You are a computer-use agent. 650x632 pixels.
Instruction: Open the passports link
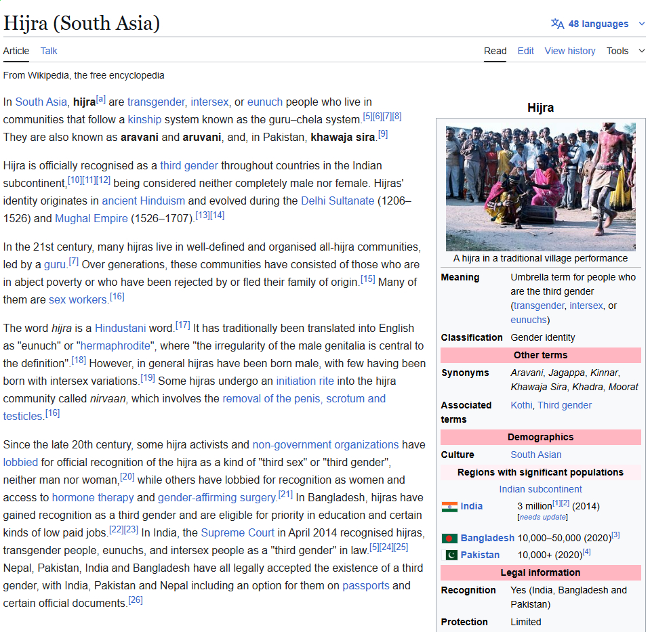point(365,586)
